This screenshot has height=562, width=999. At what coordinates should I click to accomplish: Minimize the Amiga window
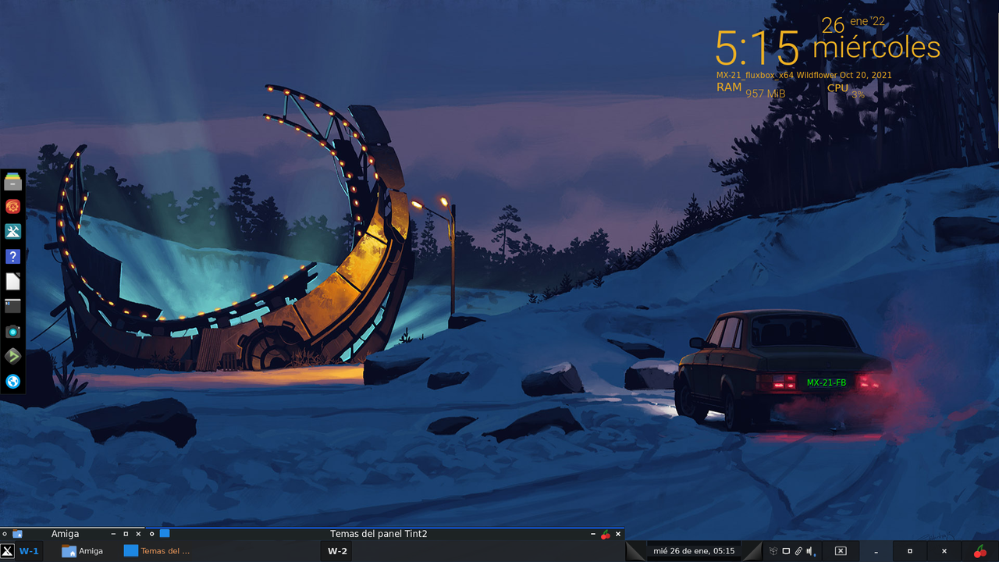pyautogui.click(x=113, y=534)
